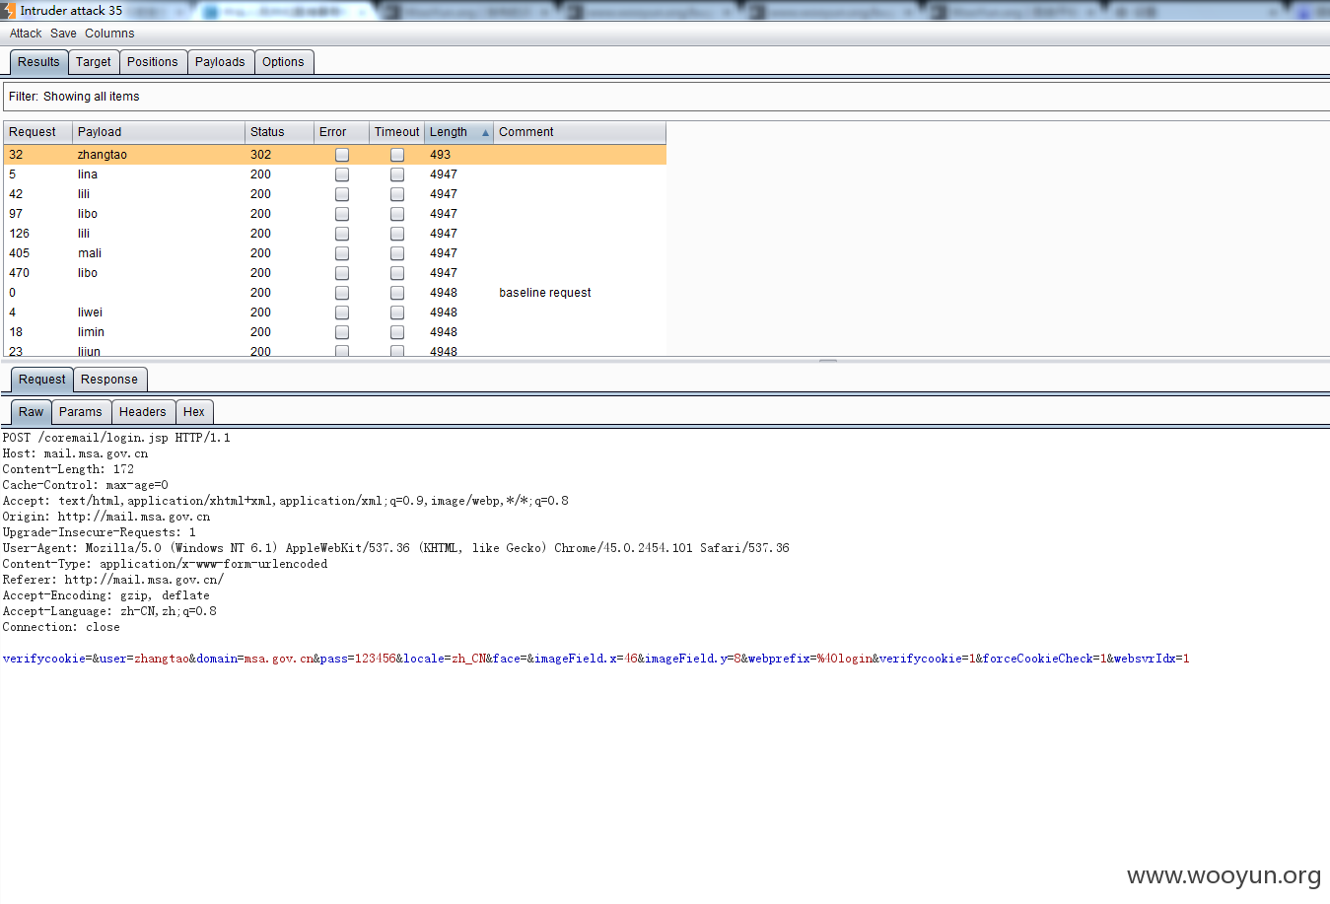Toggle Error checkbox for request 42
Image resolution: width=1330 pixels, height=904 pixels.
[x=342, y=194]
